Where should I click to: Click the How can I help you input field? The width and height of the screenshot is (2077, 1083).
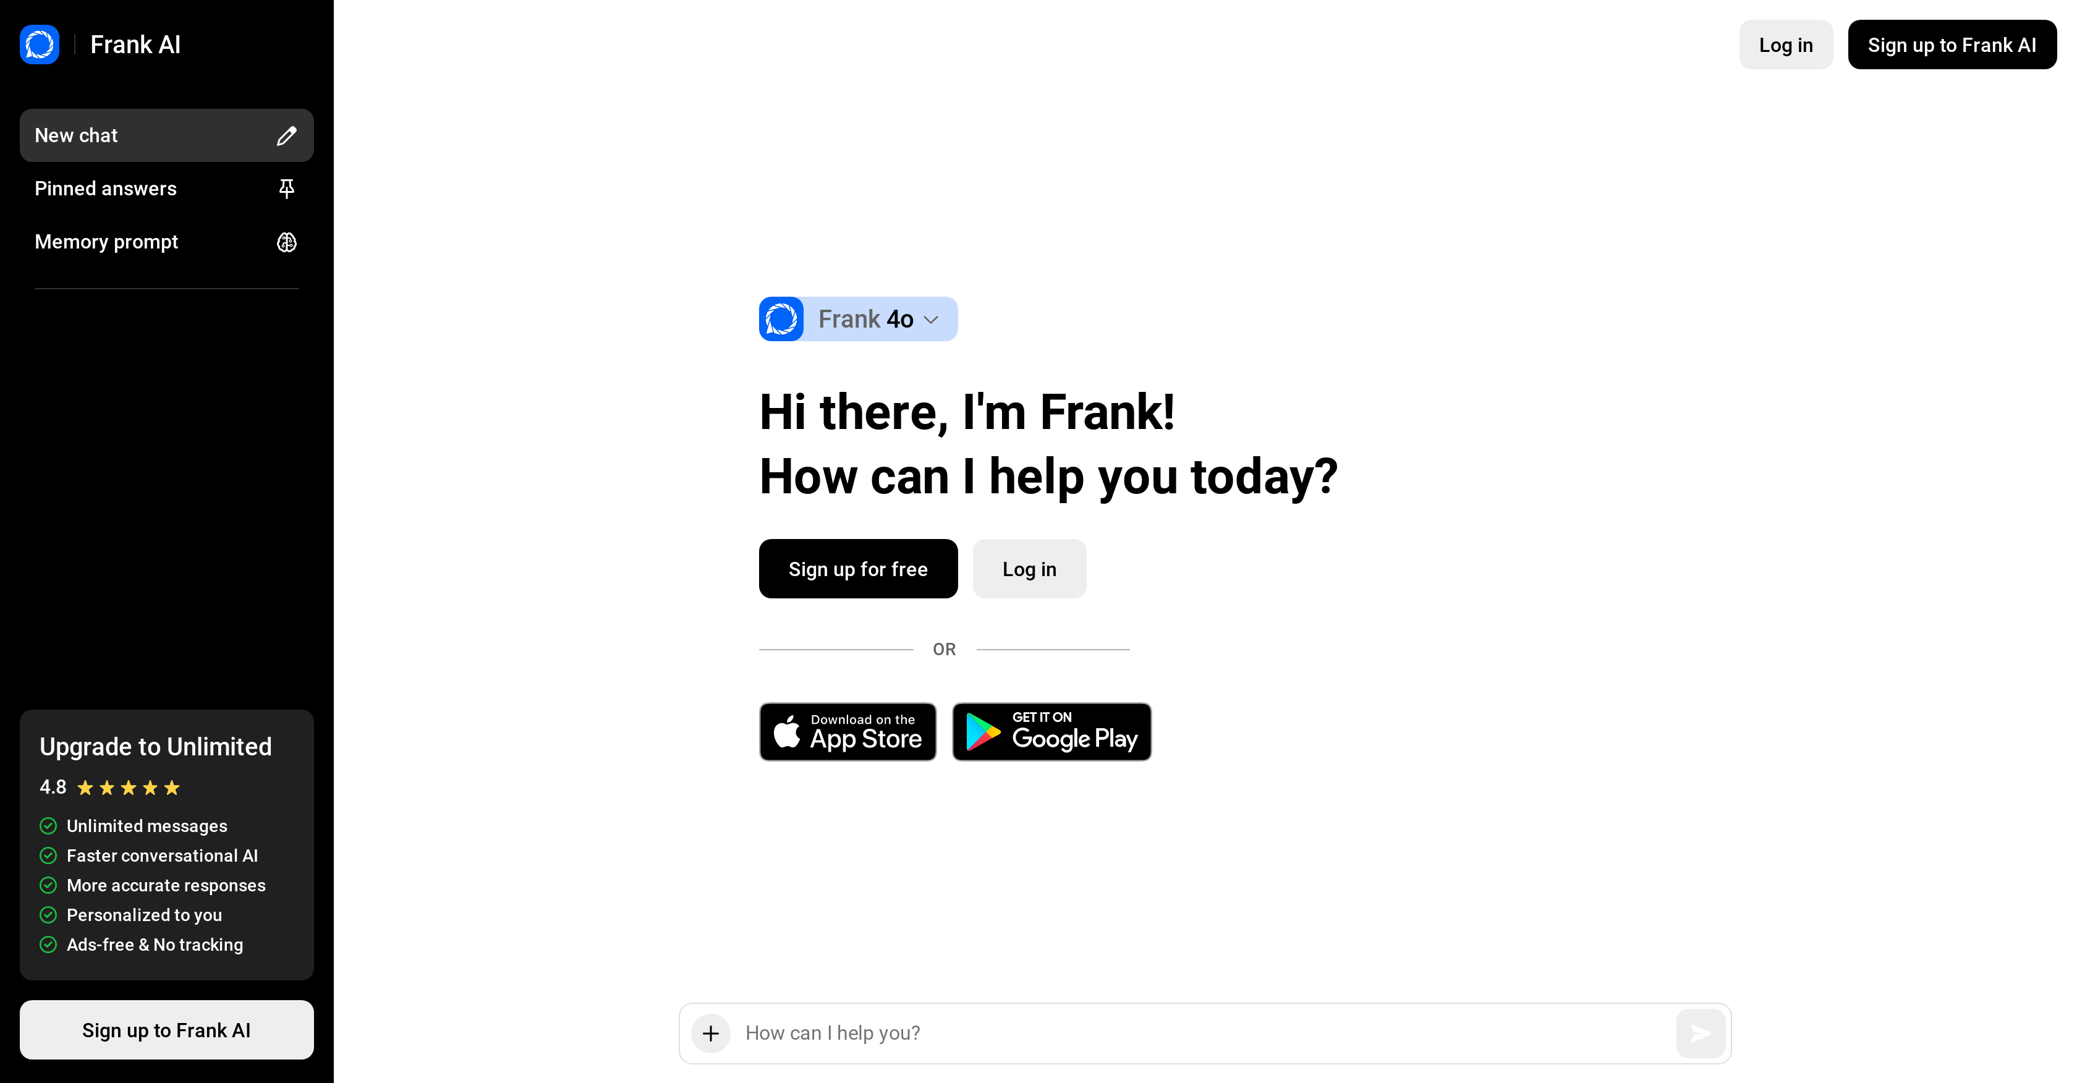pos(1206,1031)
